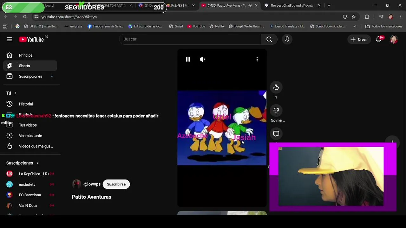
Task: Open browser extensions puzzle icon
Action: [367, 16]
